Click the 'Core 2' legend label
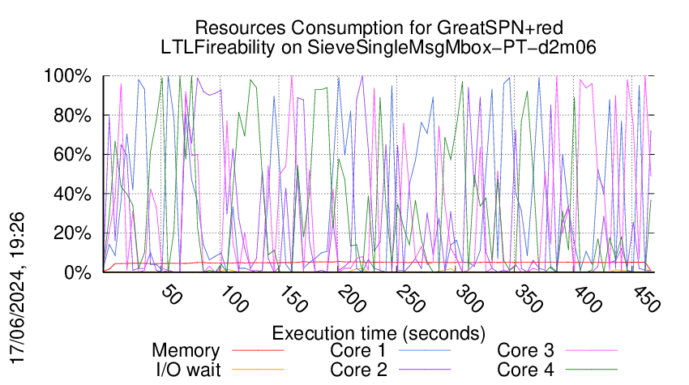The image size is (689, 385). [x=358, y=370]
